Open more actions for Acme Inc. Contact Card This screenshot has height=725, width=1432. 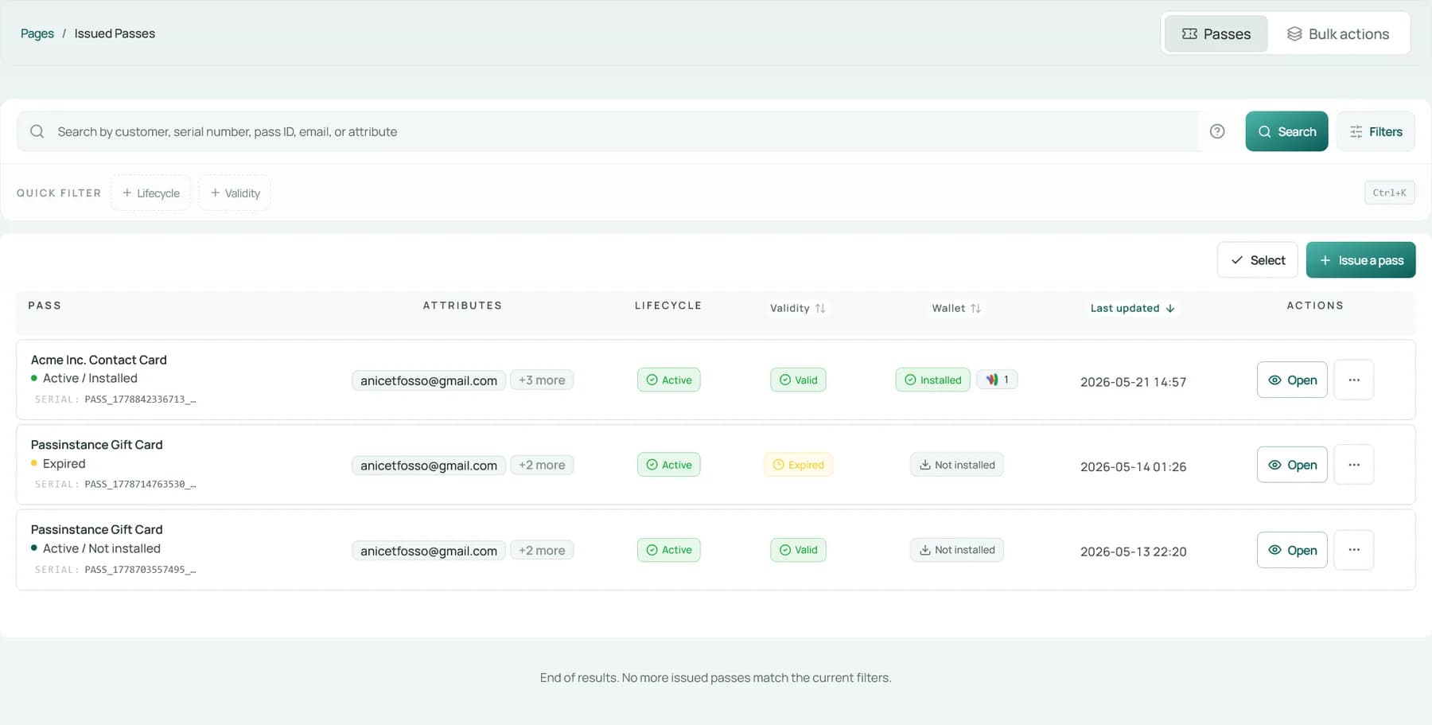pyautogui.click(x=1354, y=380)
